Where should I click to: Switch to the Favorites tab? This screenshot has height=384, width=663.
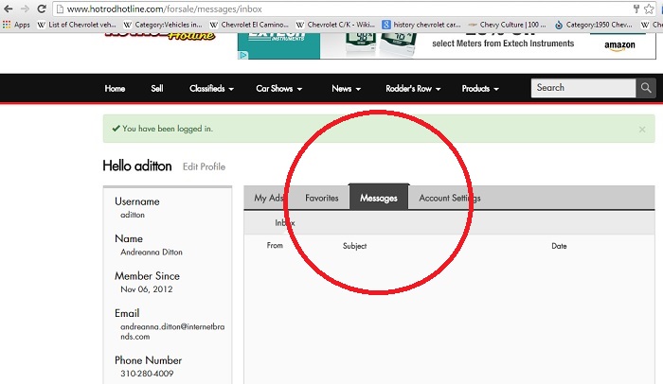[x=321, y=198]
